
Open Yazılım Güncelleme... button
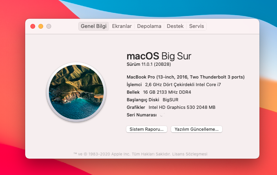(x=196, y=129)
